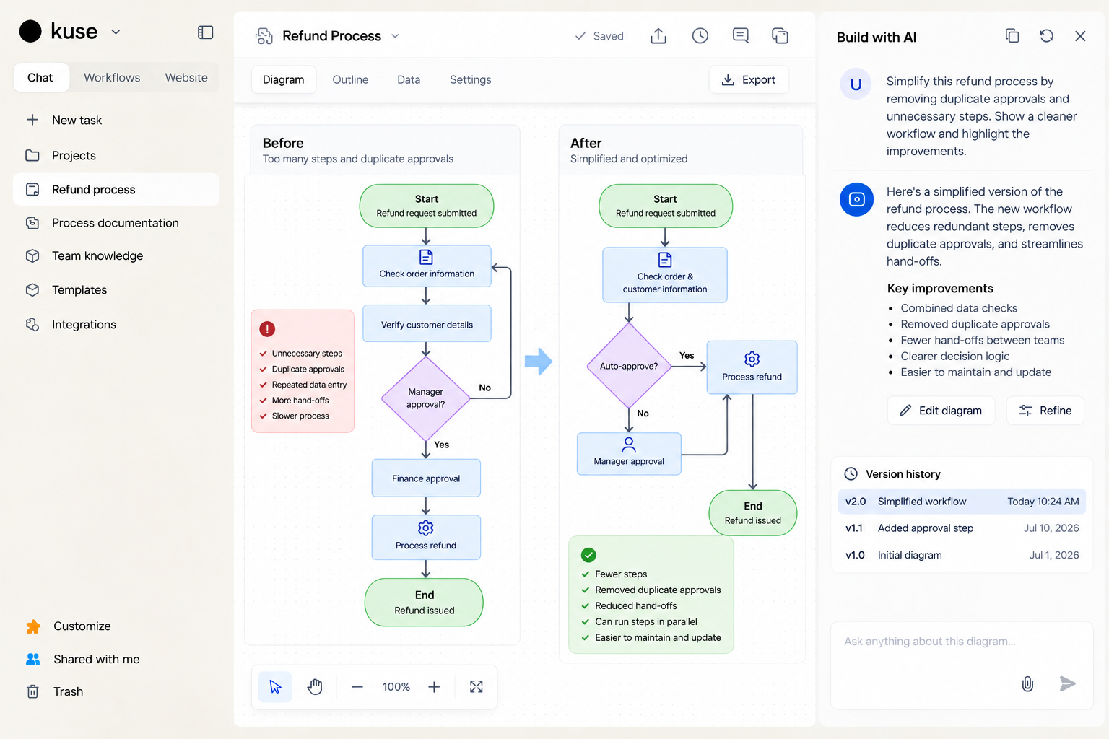Select Before diagram Check order information node

click(x=427, y=266)
